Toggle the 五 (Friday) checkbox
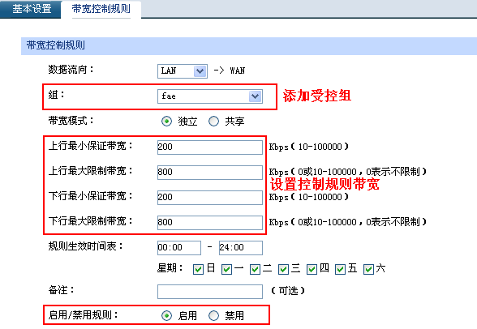The image size is (477, 329). pyautogui.click(x=340, y=269)
